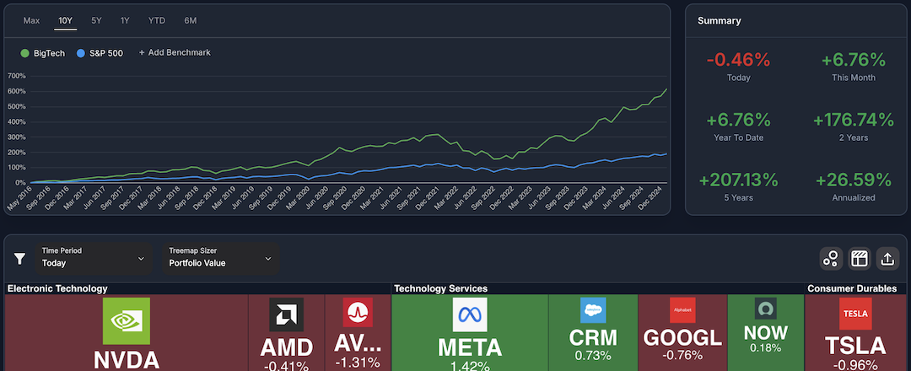Click the +176.74% 2 Years value
This screenshot has height=371, width=911.
tap(854, 120)
